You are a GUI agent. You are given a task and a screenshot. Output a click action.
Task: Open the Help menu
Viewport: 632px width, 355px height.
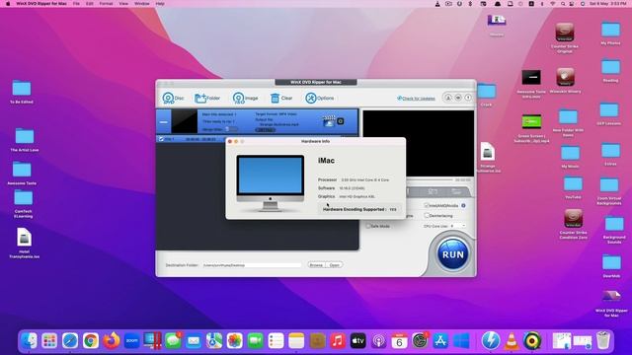(x=160, y=4)
